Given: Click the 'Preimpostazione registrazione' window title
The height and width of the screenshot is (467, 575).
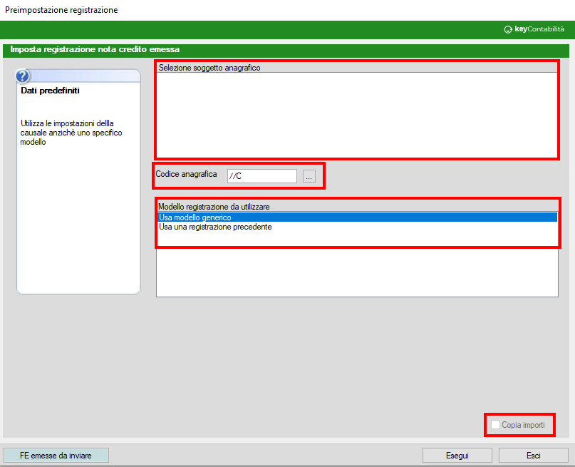Looking at the screenshot, I should [61, 10].
